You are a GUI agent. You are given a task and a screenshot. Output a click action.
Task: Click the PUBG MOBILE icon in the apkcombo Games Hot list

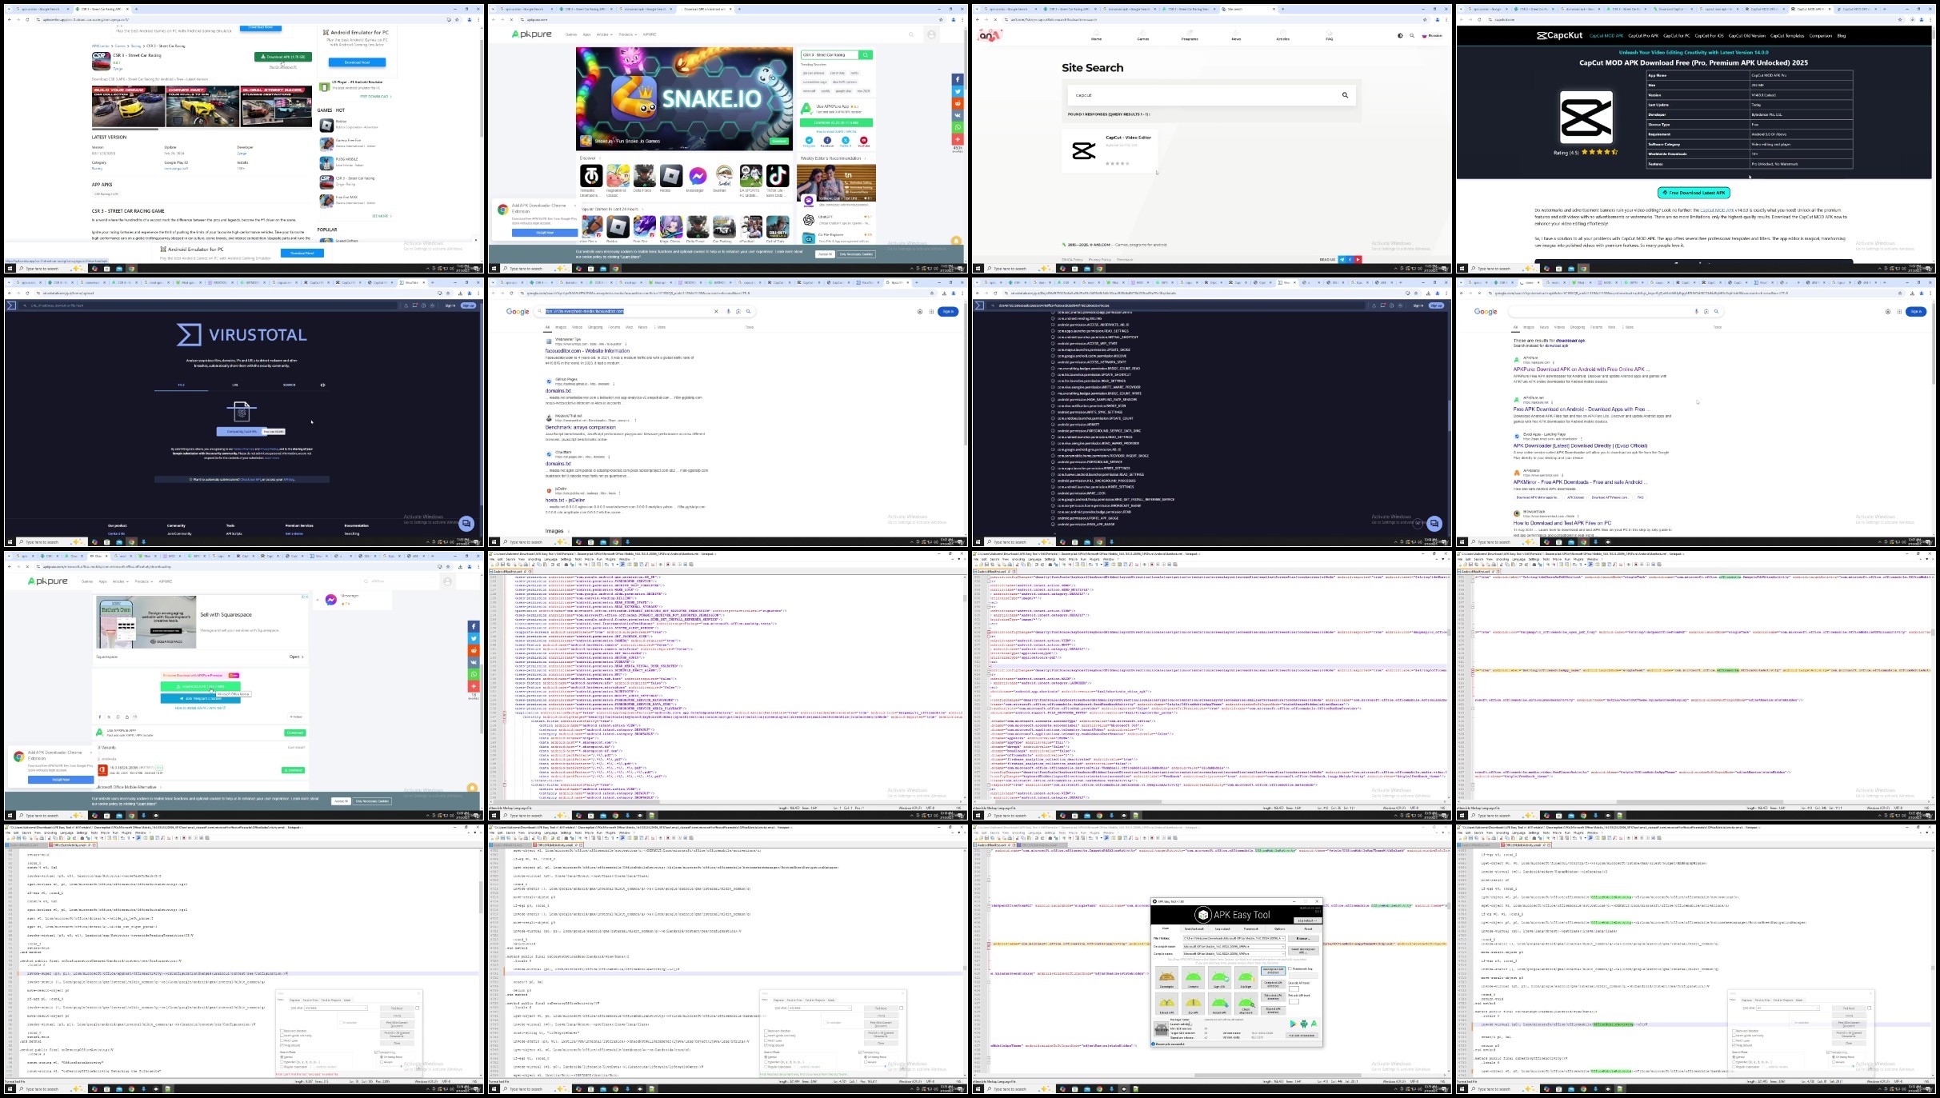[x=326, y=163]
